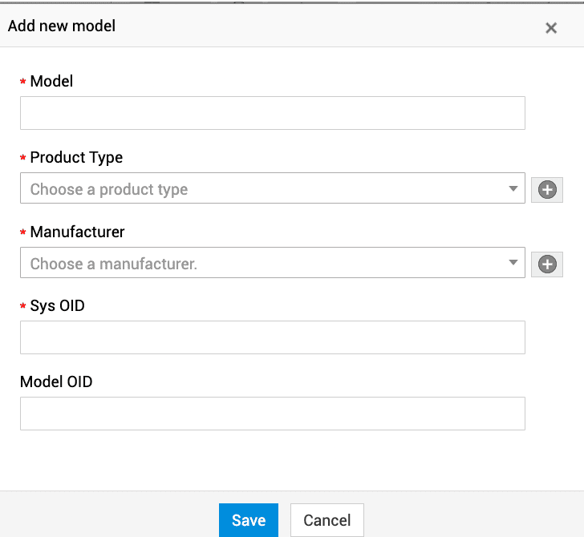Cancel adding the new model

(326, 520)
